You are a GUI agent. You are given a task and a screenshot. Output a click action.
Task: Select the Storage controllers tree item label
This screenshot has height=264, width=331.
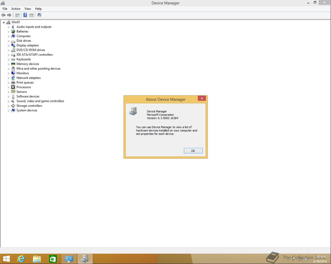pyautogui.click(x=29, y=106)
